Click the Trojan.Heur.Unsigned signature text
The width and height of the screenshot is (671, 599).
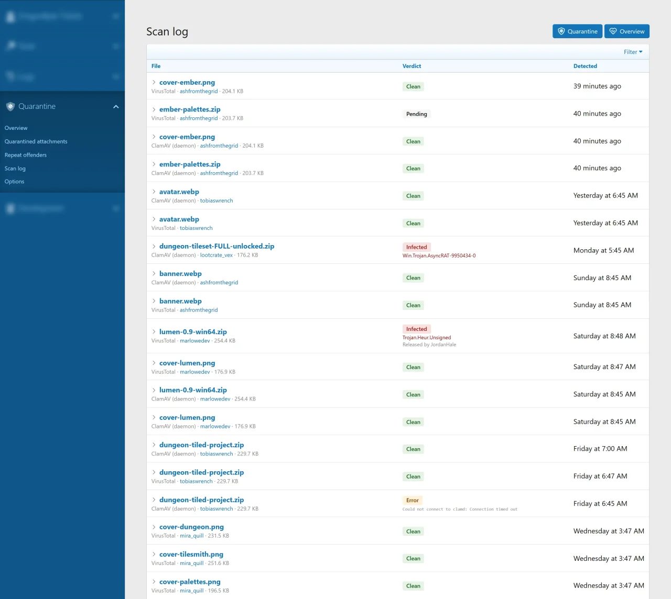click(427, 338)
